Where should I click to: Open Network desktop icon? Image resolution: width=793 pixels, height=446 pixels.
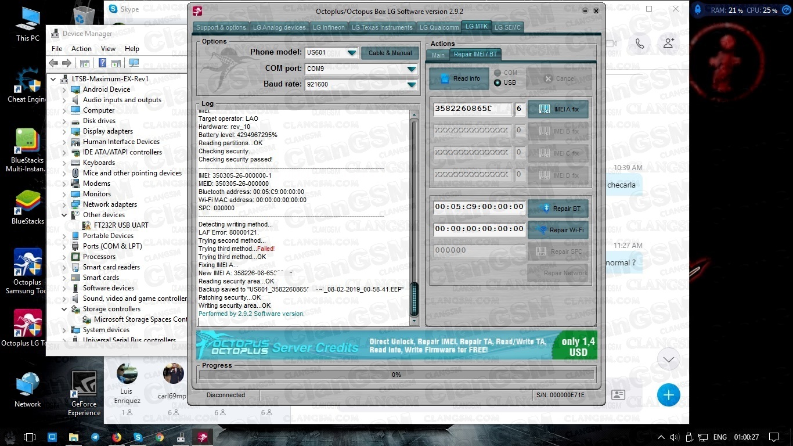(27, 390)
